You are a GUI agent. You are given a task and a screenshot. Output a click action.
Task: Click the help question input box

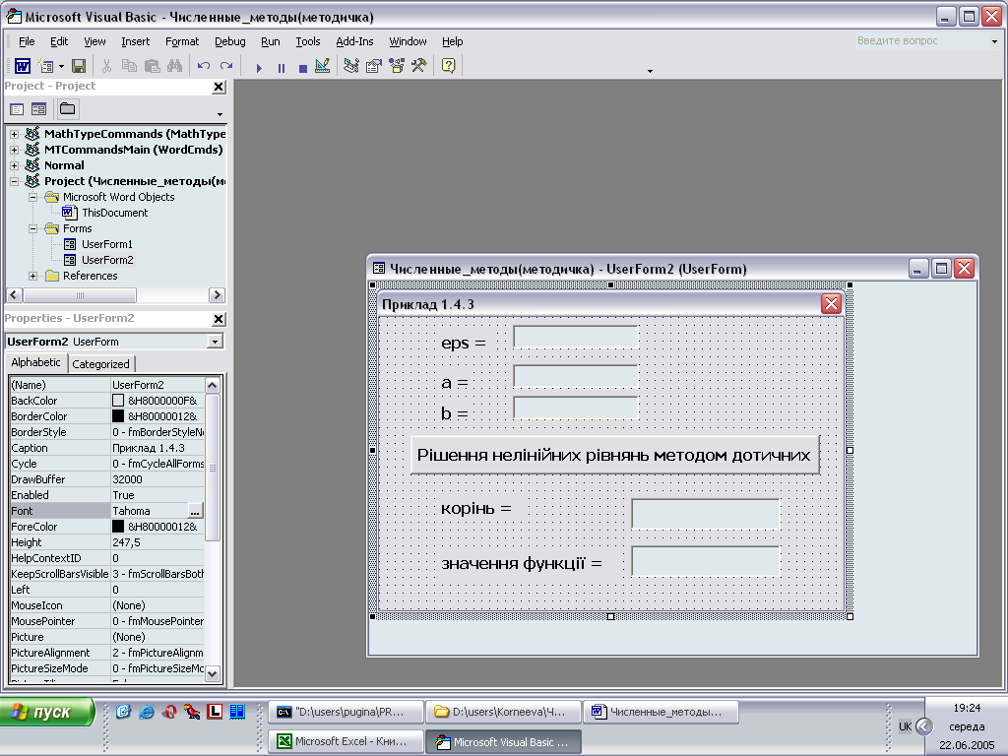point(921,41)
